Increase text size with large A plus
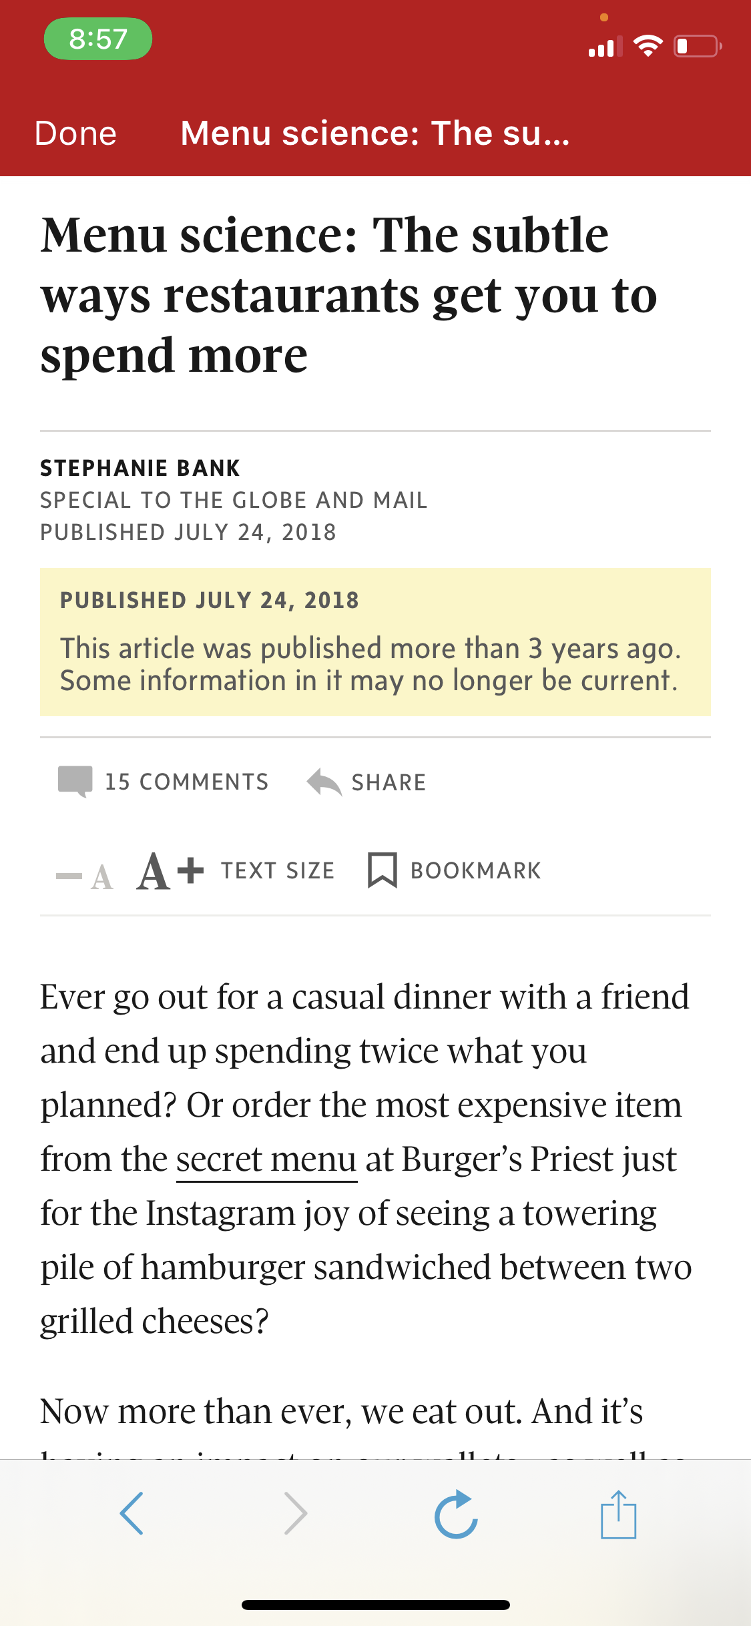 (x=170, y=870)
